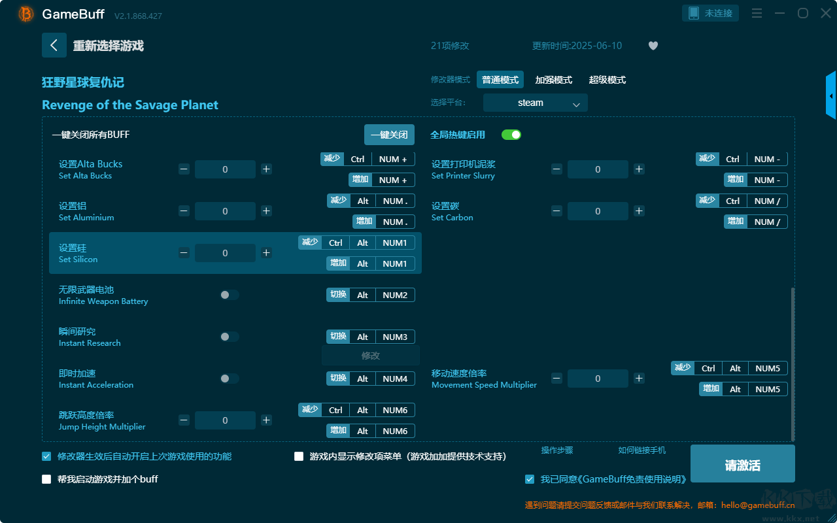Check the launch game and add buff checkbox
This screenshot has width=837, height=523.
46,479
